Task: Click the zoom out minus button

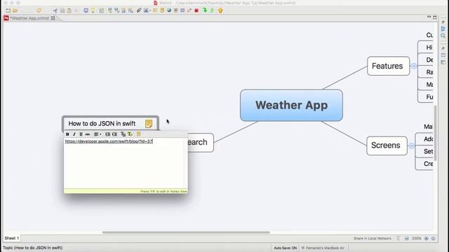Action: [407, 238]
